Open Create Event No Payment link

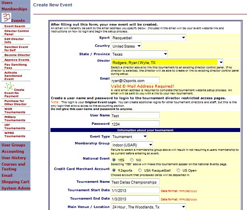(14, 93)
